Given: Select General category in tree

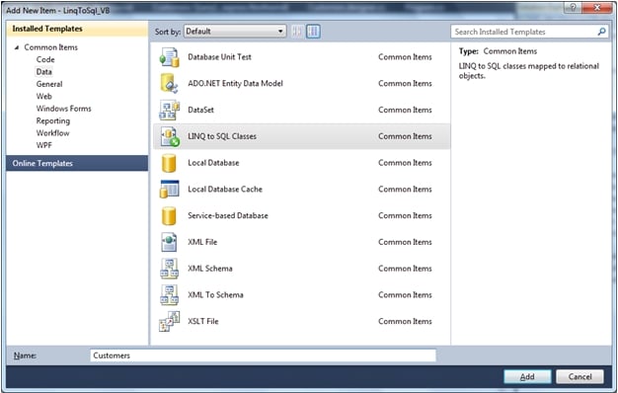Looking at the screenshot, I should point(49,84).
